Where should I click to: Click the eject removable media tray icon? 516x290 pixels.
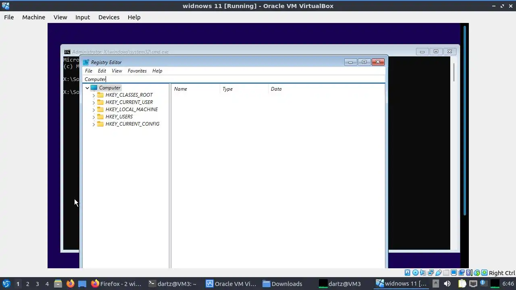click(436, 284)
